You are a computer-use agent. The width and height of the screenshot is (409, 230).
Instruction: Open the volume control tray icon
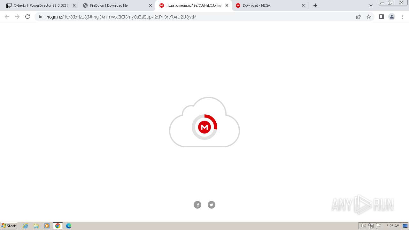363,226
